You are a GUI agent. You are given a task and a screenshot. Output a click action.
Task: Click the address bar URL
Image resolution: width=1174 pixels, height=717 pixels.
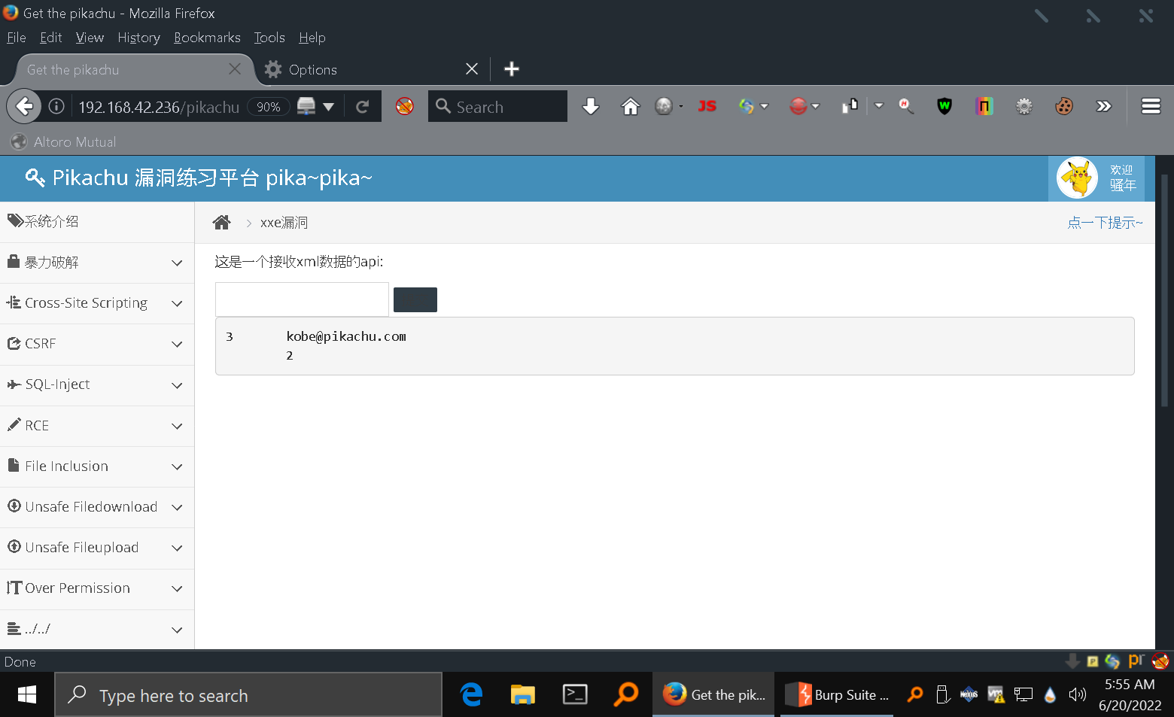point(159,107)
